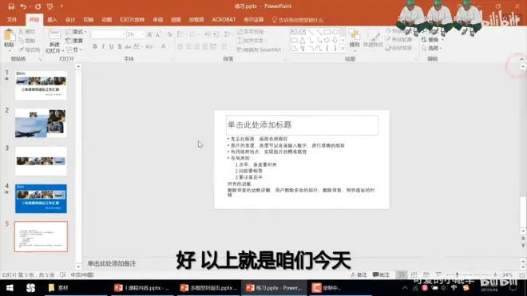The image size is (527, 296).
Task: Toggle Bold formatting
Action: click(95, 47)
